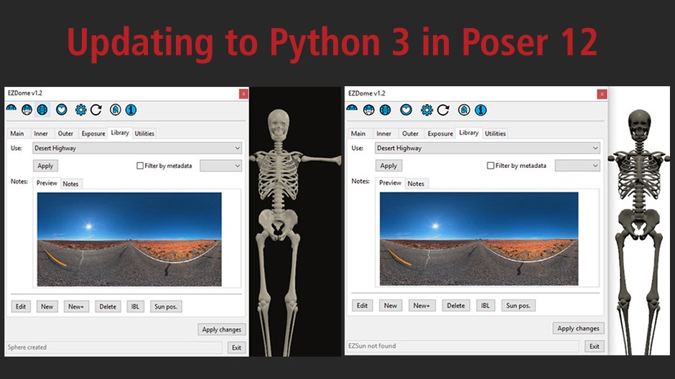Click Delete button in right window
Screen dimensions: 675x379
(455, 306)
